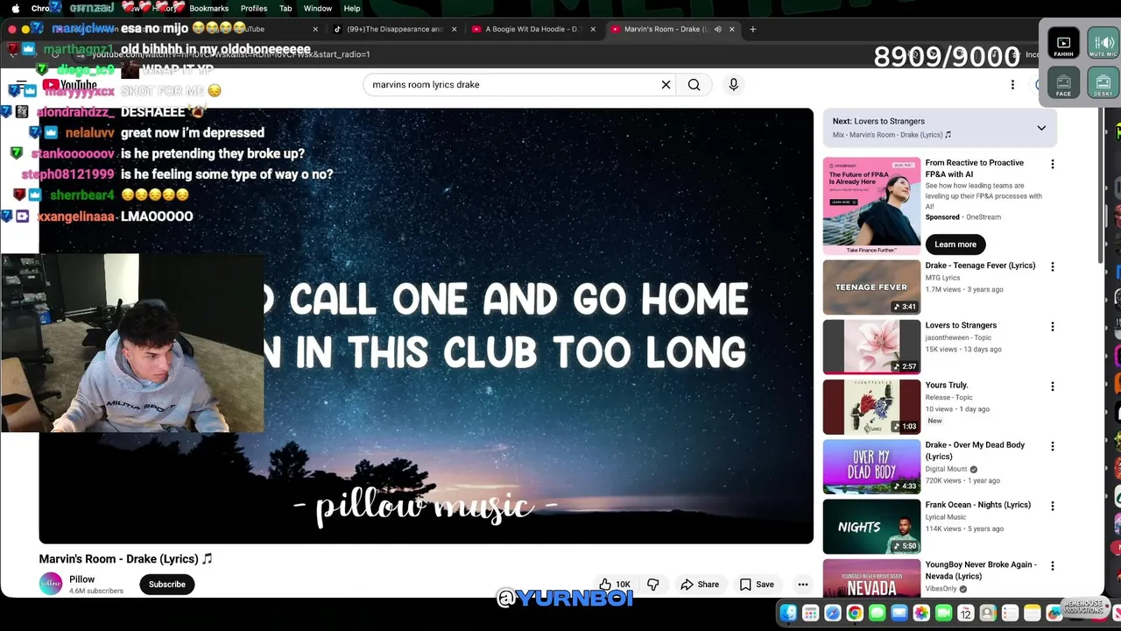Open options for Teenage Fever video

pyautogui.click(x=1053, y=266)
